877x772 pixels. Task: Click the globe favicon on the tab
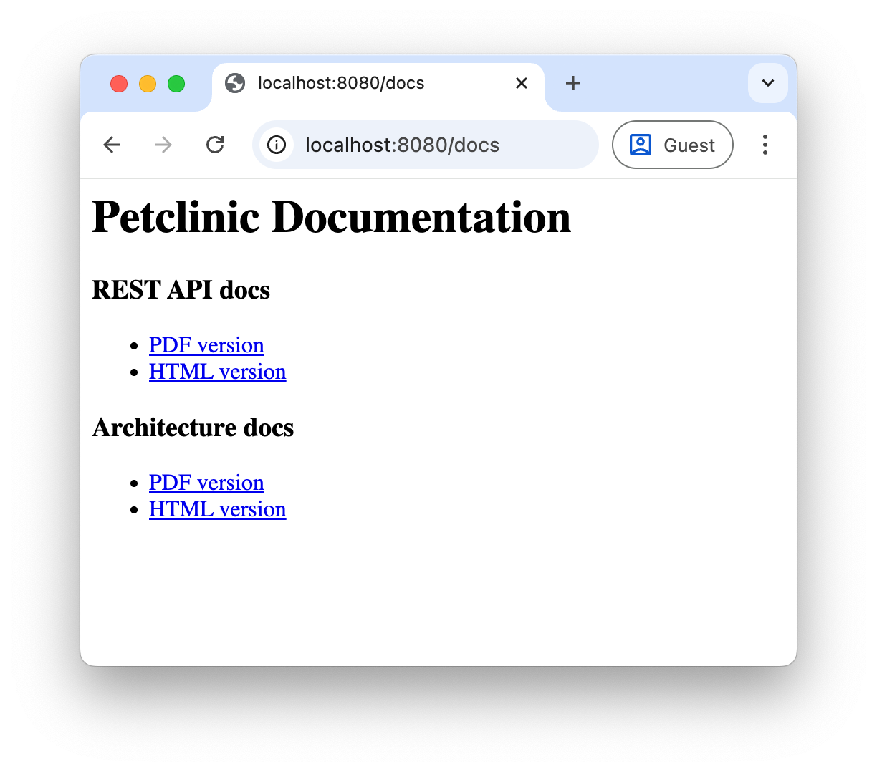click(x=235, y=83)
